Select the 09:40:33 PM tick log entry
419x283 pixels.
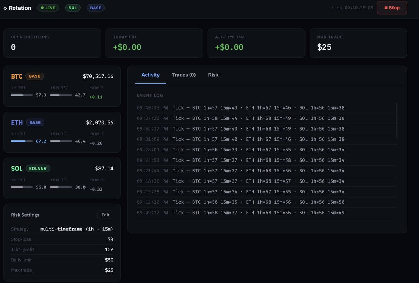pyautogui.click(x=240, y=108)
